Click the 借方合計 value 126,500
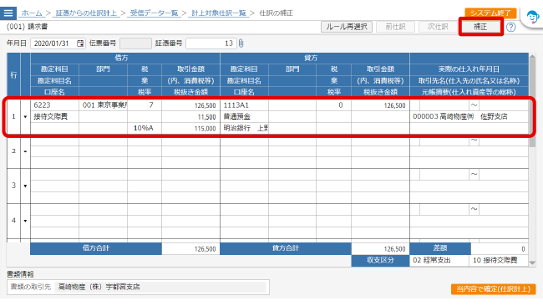This screenshot has width=543, height=306. pos(190,249)
